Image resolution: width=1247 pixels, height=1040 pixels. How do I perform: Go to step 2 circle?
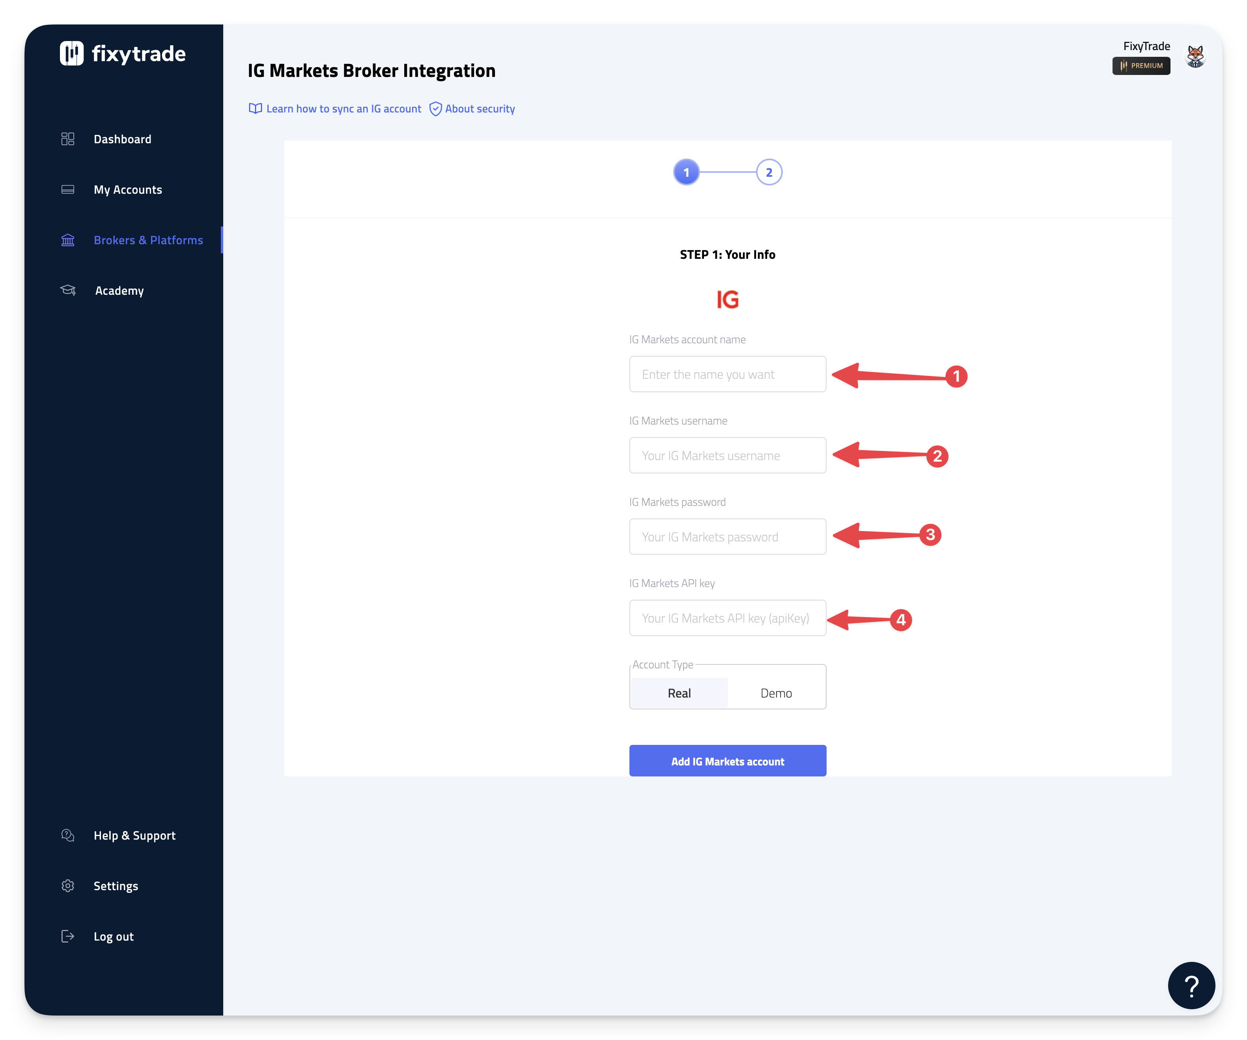coord(768,172)
